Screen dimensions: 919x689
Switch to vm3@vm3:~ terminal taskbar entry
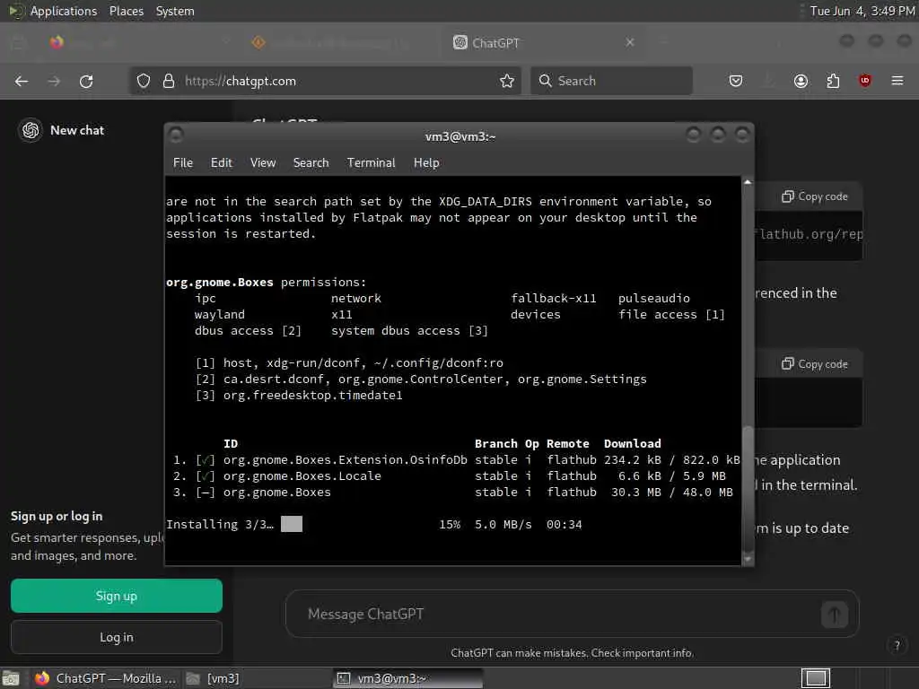point(408,678)
